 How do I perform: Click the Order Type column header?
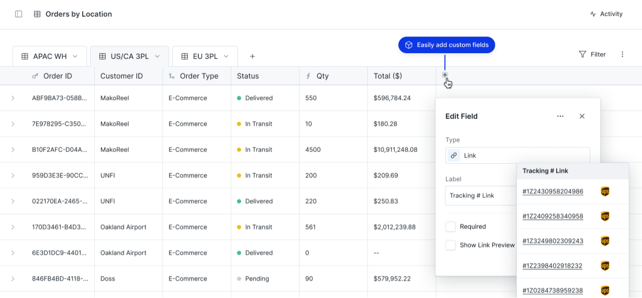[199, 76]
